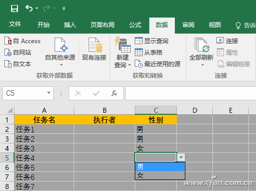Select row 1 header
This screenshot has height=191, width=256.
click(x=7, y=120)
